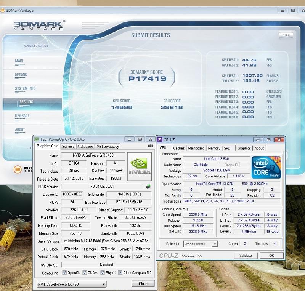Open SYSTEM INFO in 3DMark sidebar
Screen dimensions: 305x291
pyautogui.click(x=25, y=88)
